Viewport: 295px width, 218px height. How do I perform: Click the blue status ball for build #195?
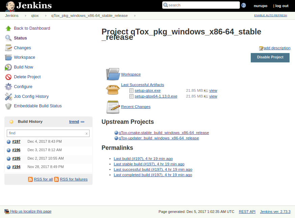(9, 159)
